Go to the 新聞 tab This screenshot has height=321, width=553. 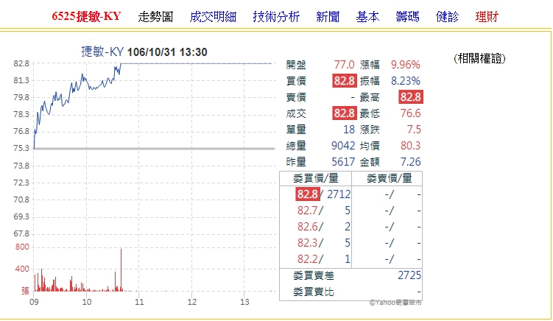point(328,17)
